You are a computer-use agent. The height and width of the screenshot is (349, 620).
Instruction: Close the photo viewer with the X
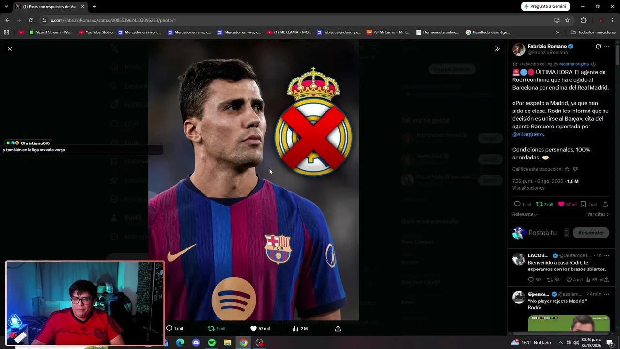(9, 48)
